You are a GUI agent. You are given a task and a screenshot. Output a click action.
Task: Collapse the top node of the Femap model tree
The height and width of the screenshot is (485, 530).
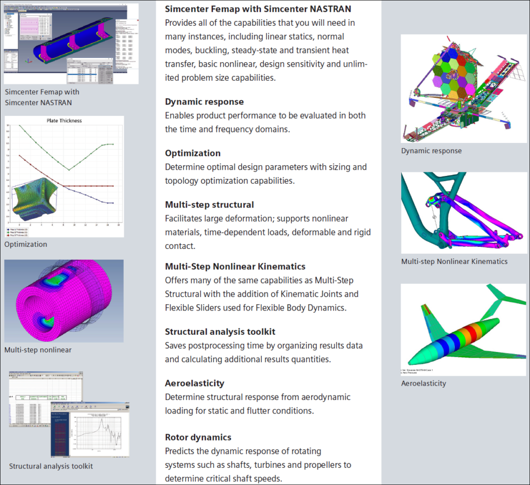point(5,13)
